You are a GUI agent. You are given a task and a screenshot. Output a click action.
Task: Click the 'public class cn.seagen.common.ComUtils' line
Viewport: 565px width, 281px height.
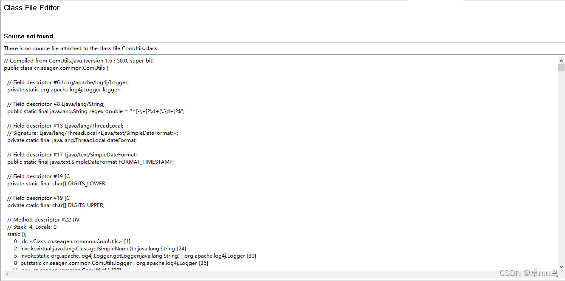[x=56, y=68]
